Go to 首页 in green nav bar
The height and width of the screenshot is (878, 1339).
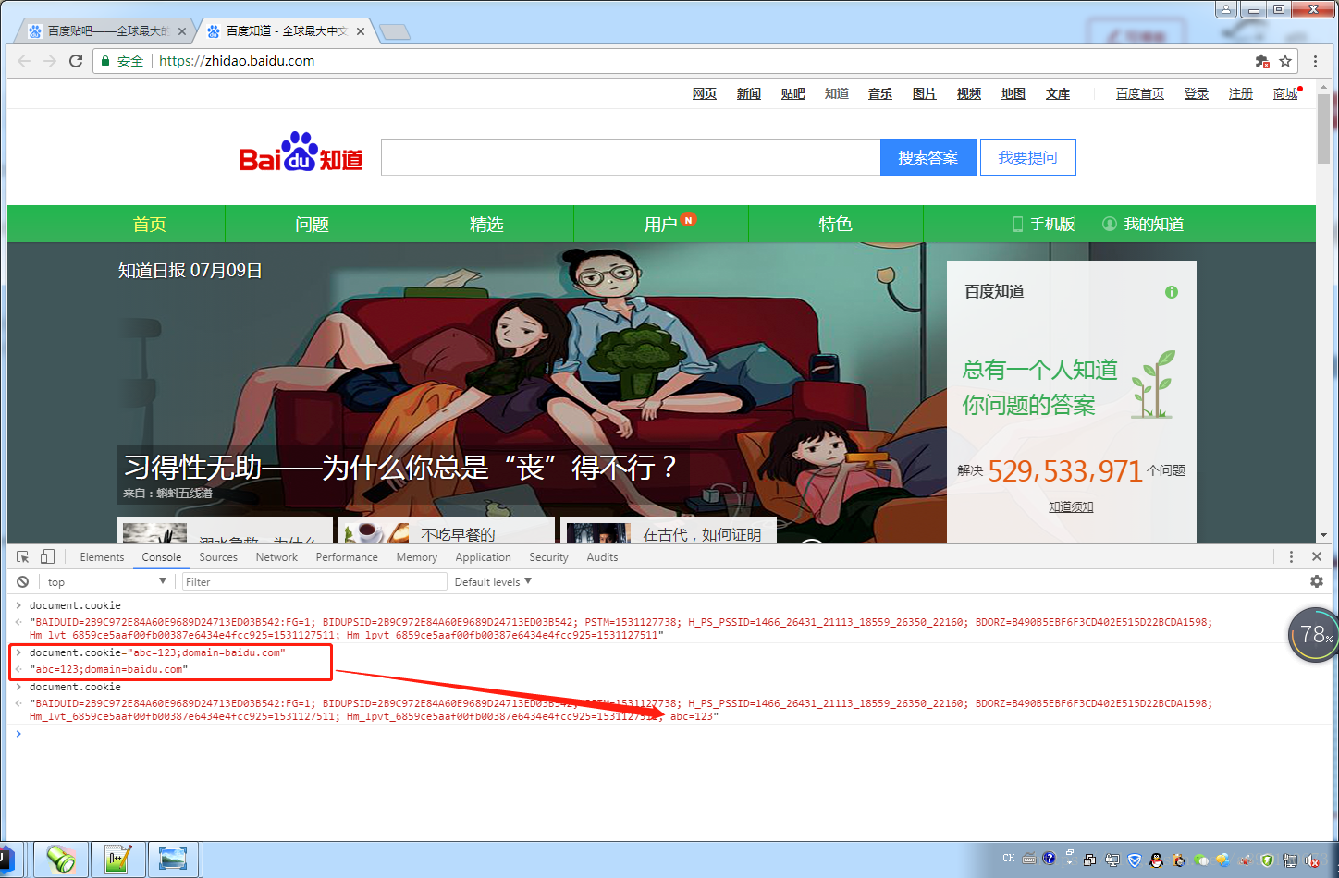(150, 224)
